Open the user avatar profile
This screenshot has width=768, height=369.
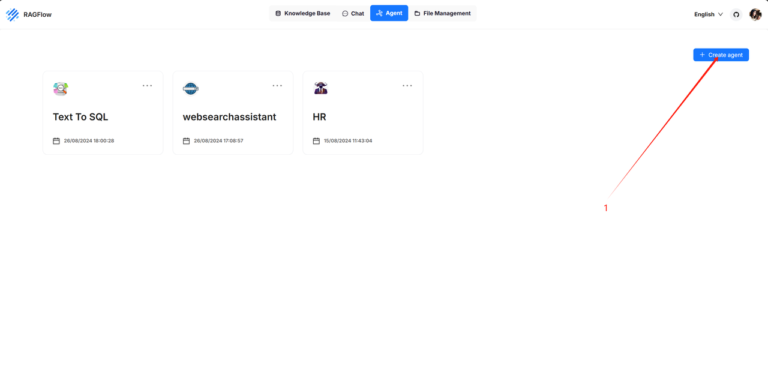click(755, 14)
